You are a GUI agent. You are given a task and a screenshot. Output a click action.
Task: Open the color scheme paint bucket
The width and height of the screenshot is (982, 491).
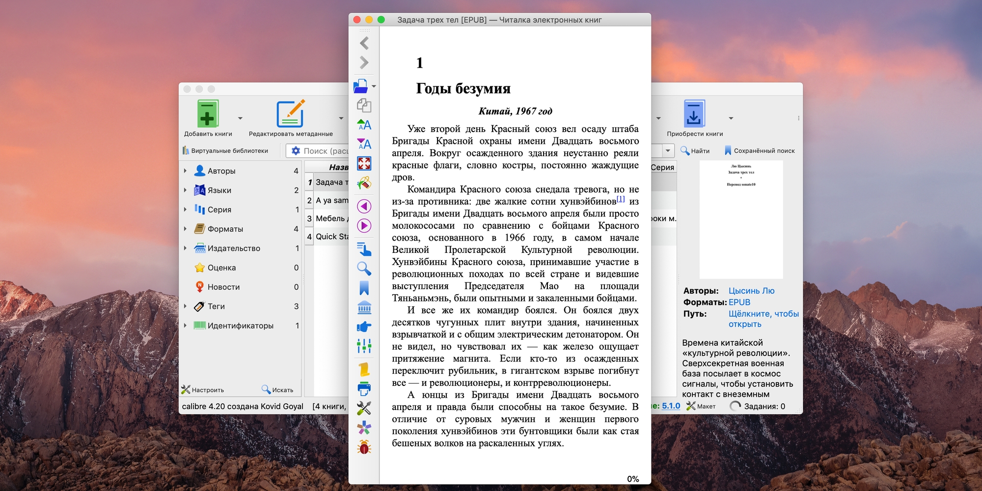pos(364,183)
